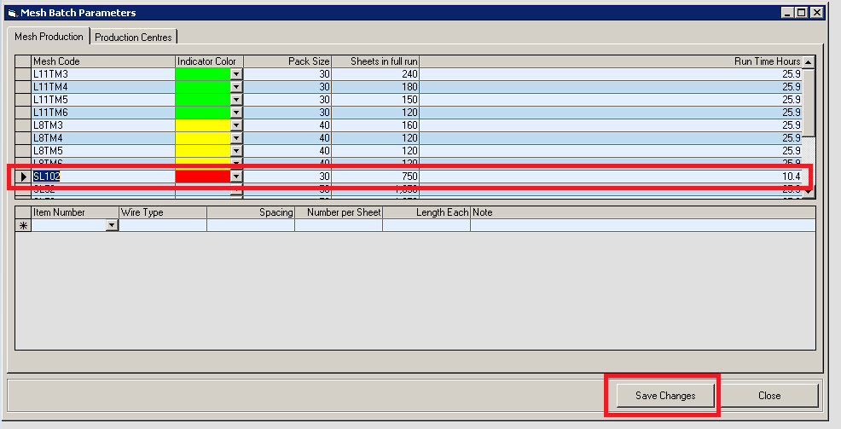Click the Spacing column header
Viewport: 841px width, 429px height.
coord(251,212)
